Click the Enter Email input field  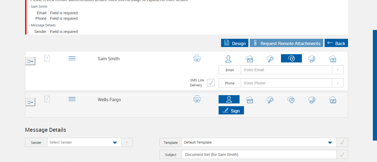(286, 70)
